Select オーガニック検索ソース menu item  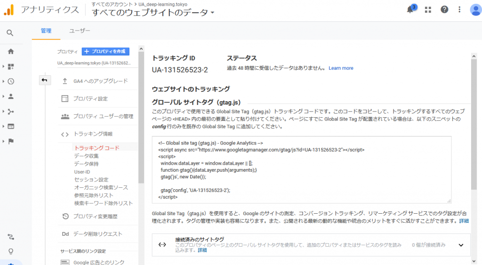click(101, 187)
